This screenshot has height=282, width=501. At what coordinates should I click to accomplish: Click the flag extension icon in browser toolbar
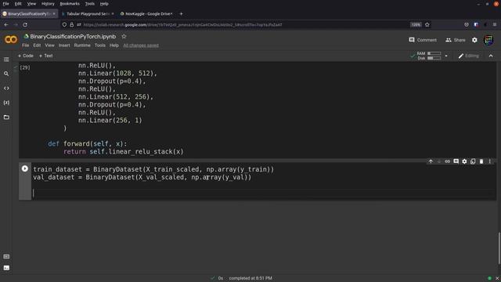point(476,24)
